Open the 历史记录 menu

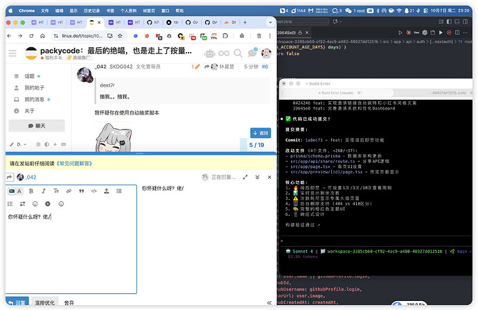click(x=91, y=10)
